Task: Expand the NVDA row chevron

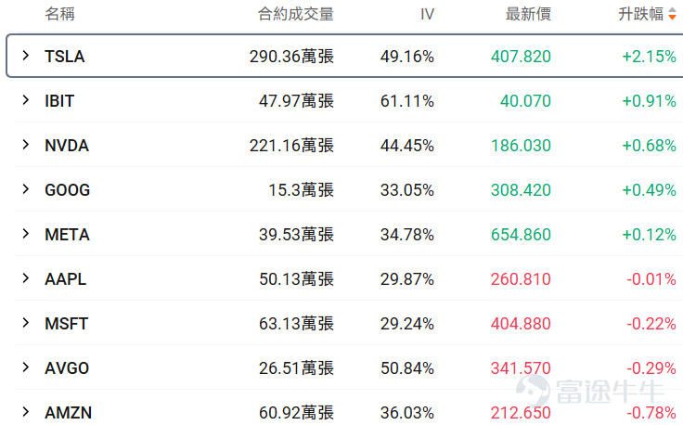Action: click(x=26, y=145)
